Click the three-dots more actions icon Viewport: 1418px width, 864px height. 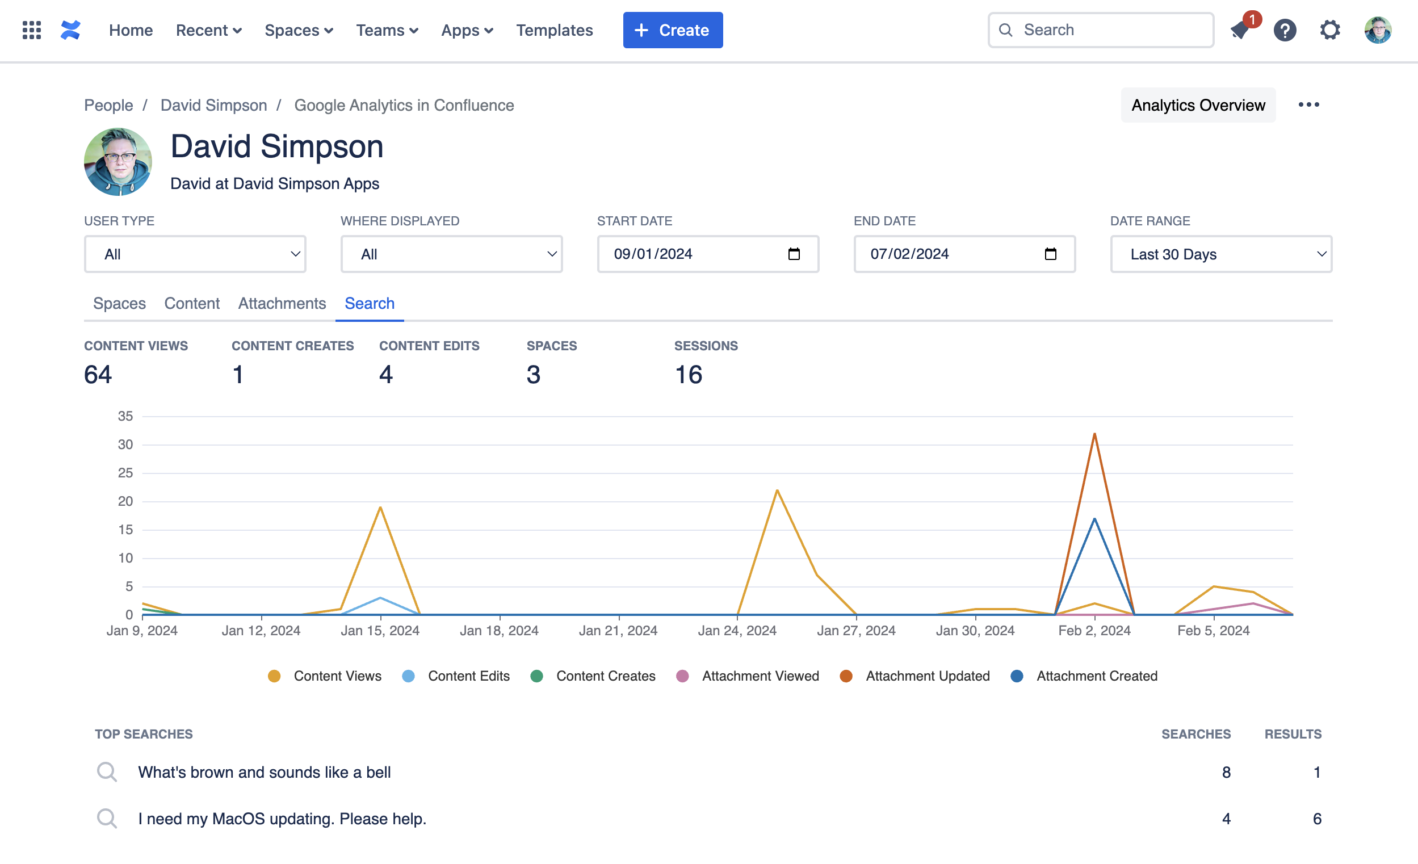coord(1308,105)
